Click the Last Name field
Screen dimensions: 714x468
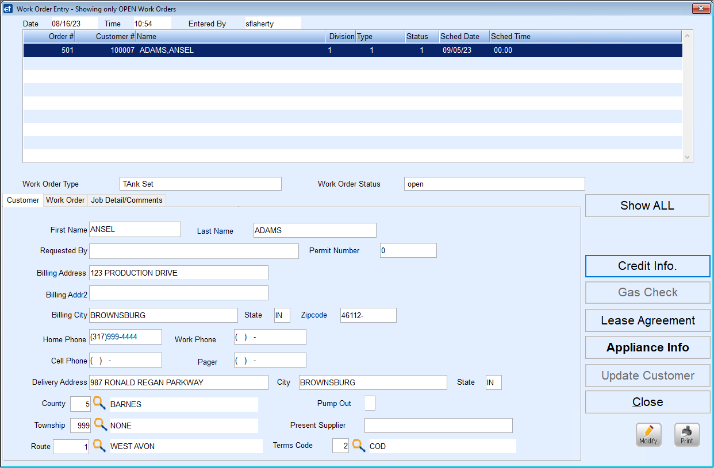pos(315,230)
